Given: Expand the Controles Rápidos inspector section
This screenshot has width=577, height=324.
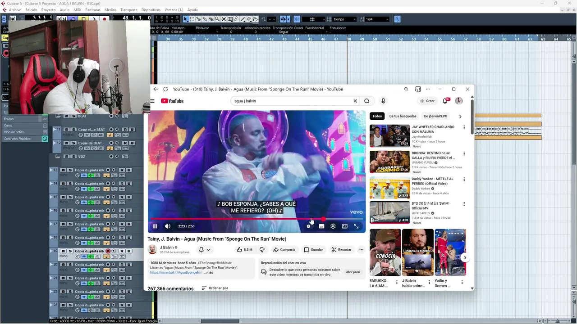Looking at the screenshot, I should click(x=24, y=139).
